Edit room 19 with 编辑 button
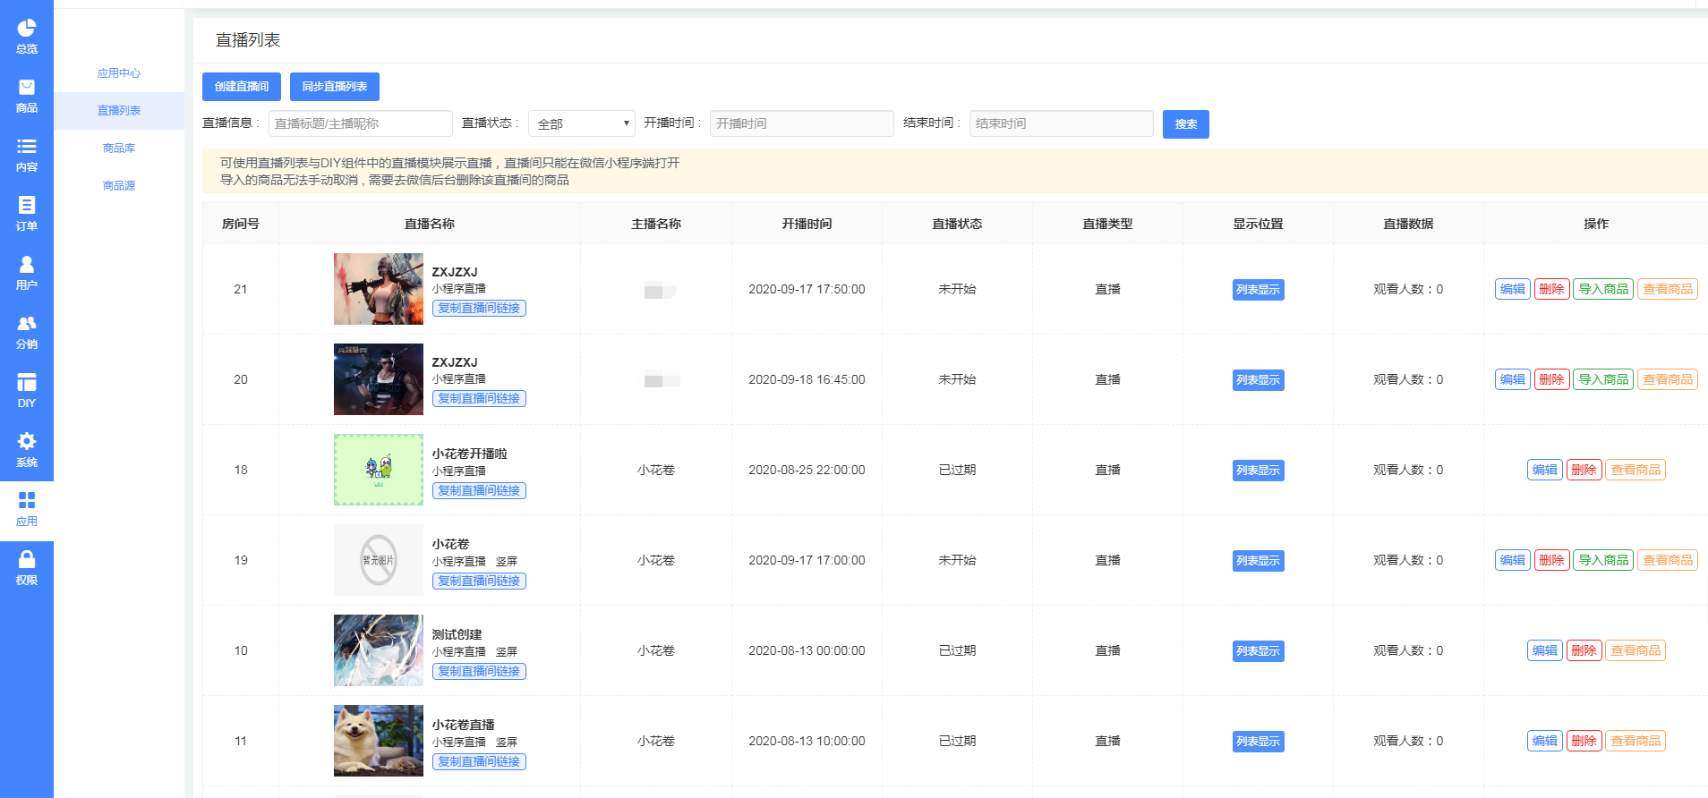Image resolution: width=1708 pixels, height=798 pixels. click(x=1513, y=560)
